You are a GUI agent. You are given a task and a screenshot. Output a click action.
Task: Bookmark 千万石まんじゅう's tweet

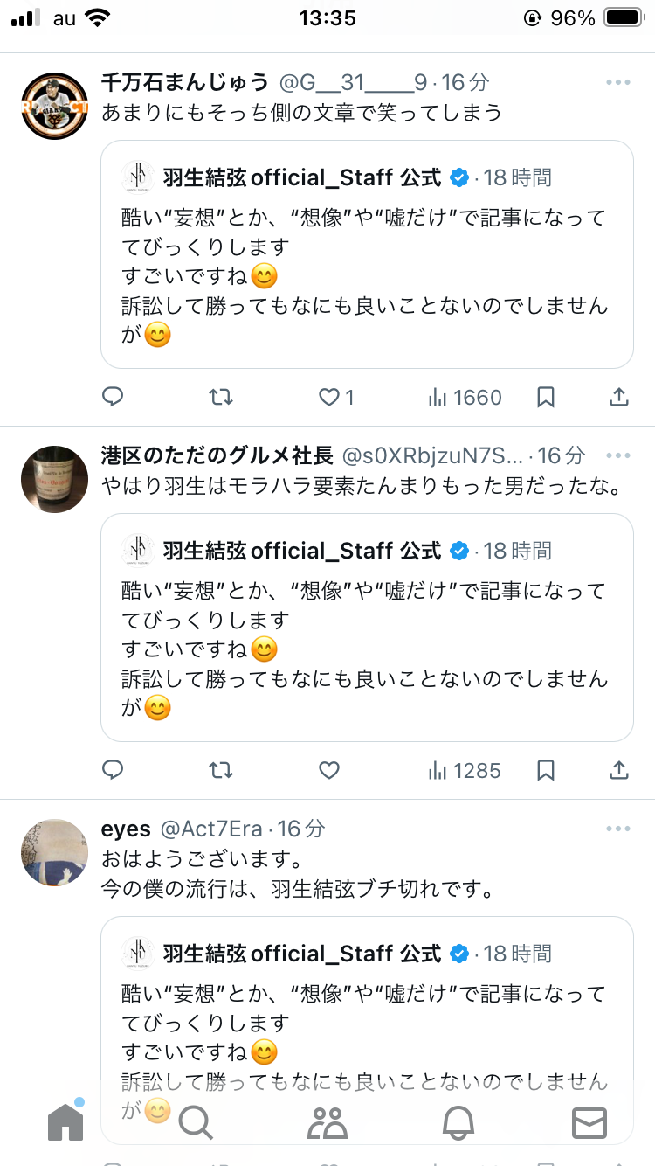click(546, 398)
